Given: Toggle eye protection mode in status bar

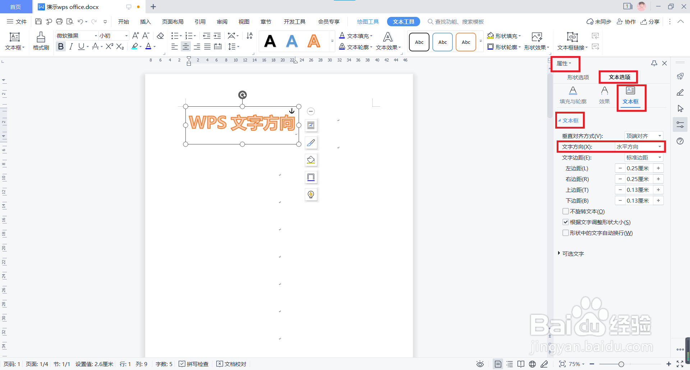Looking at the screenshot, I should [480, 364].
